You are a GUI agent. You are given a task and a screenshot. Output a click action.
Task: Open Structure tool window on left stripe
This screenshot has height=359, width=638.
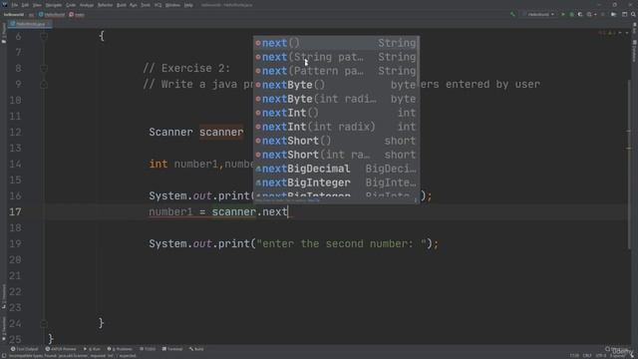click(4, 295)
